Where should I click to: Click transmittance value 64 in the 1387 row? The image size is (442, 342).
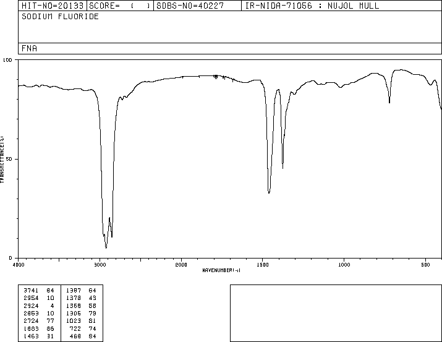point(93,291)
